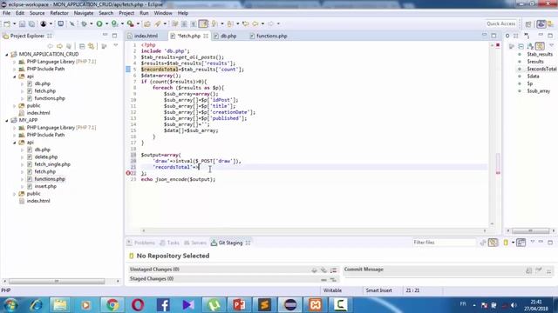
Task: Click the volume icon in system tray
Action: 514,305
